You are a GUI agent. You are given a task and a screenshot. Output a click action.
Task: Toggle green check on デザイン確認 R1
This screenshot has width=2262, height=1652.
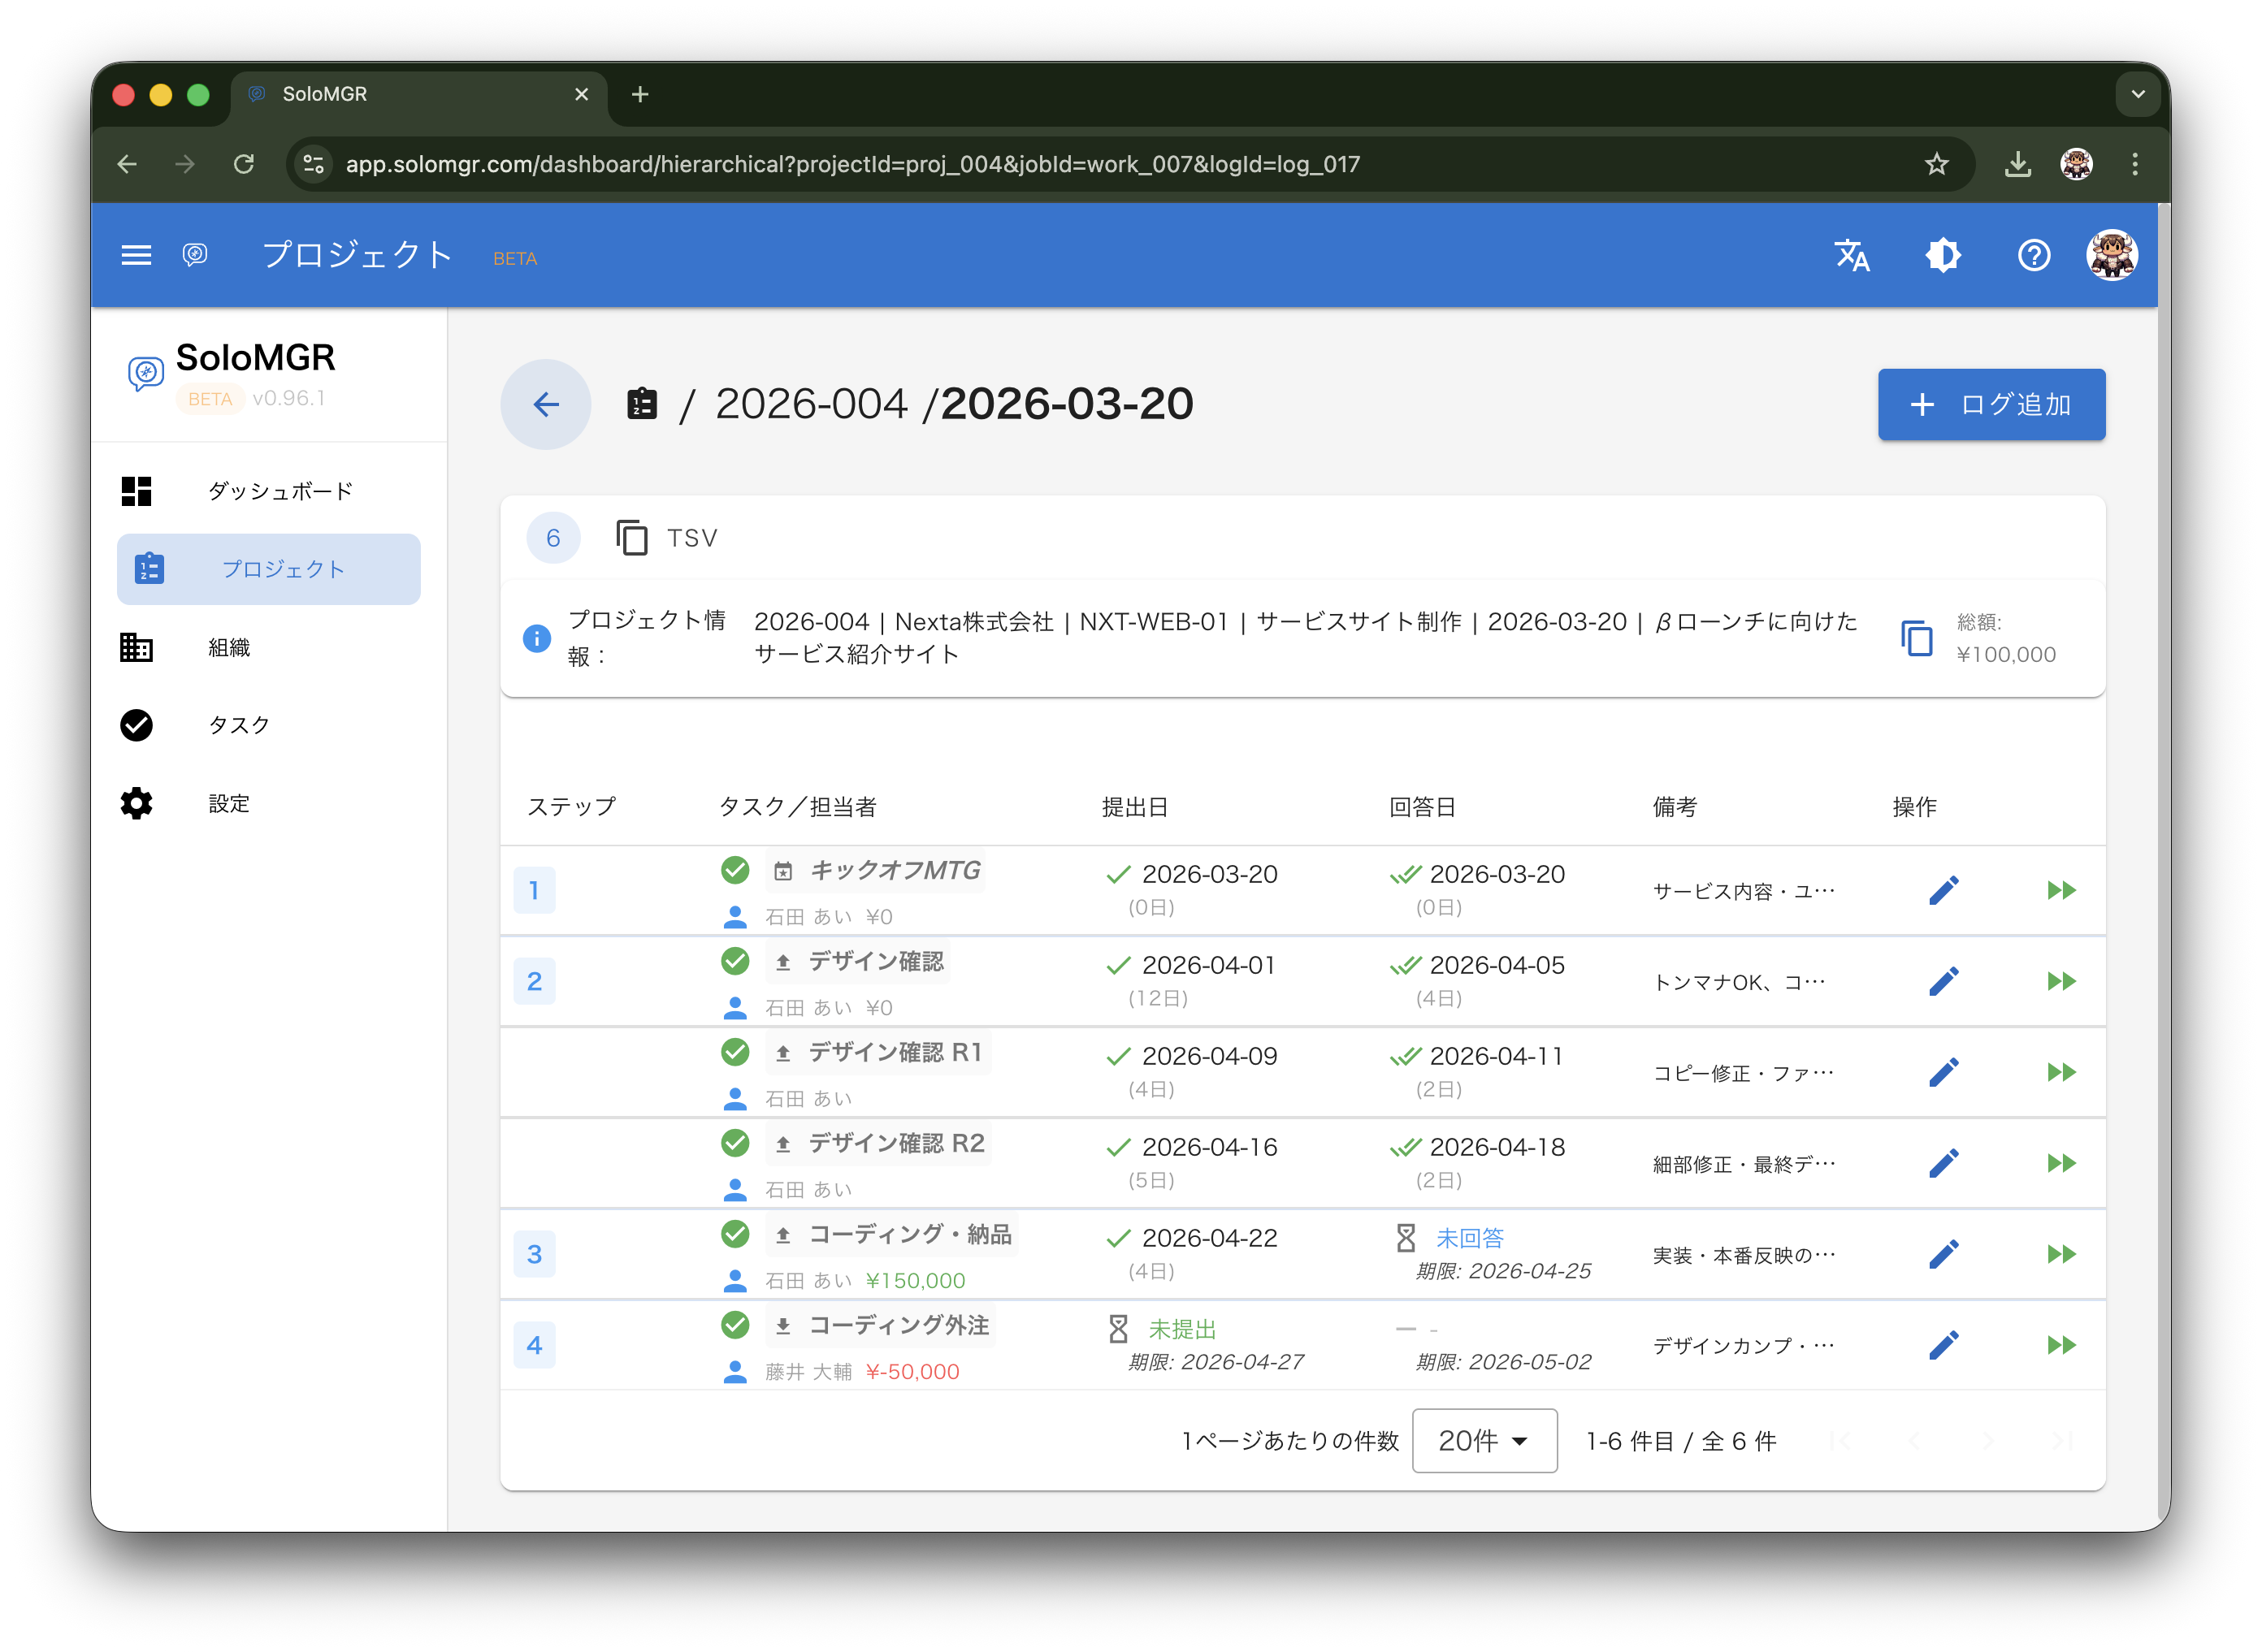tap(735, 1052)
